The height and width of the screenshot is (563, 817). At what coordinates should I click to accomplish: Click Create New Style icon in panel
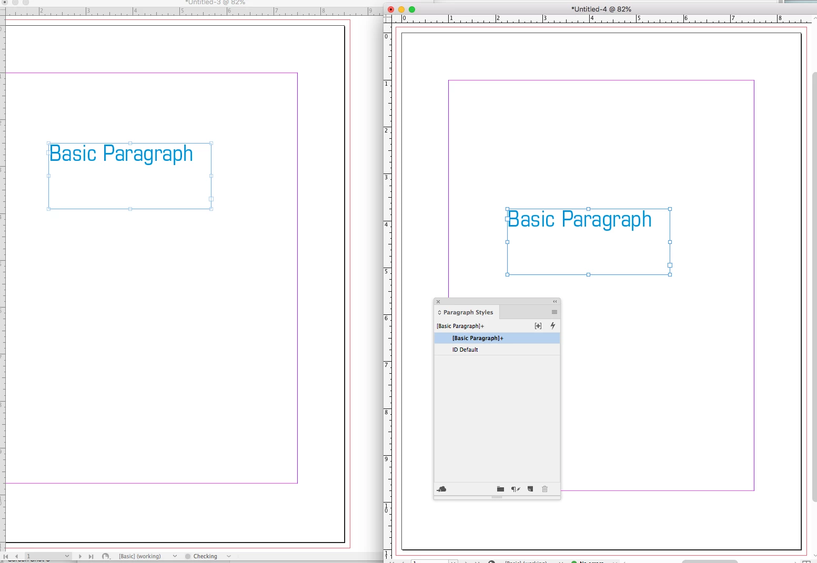(530, 489)
